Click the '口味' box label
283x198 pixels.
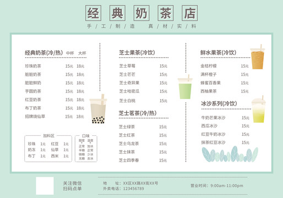pos(86,136)
